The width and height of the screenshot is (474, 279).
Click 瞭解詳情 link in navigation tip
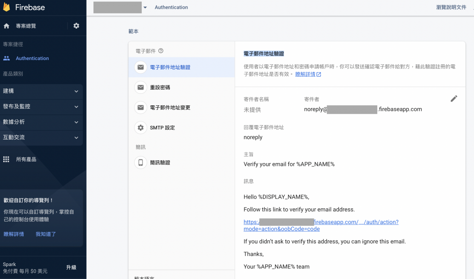pos(13,234)
